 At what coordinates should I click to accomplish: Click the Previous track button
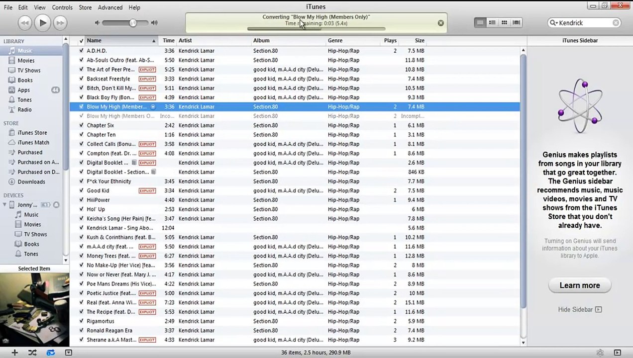click(x=25, y=22)
